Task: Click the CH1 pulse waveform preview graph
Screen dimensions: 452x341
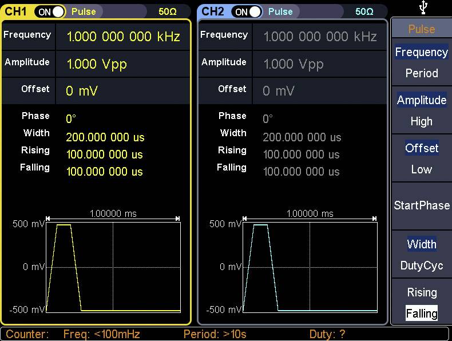Action: click(113, 267)
